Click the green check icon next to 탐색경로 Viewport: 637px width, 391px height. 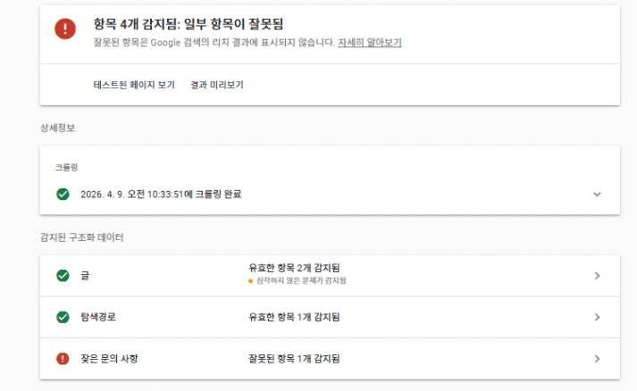62,317
